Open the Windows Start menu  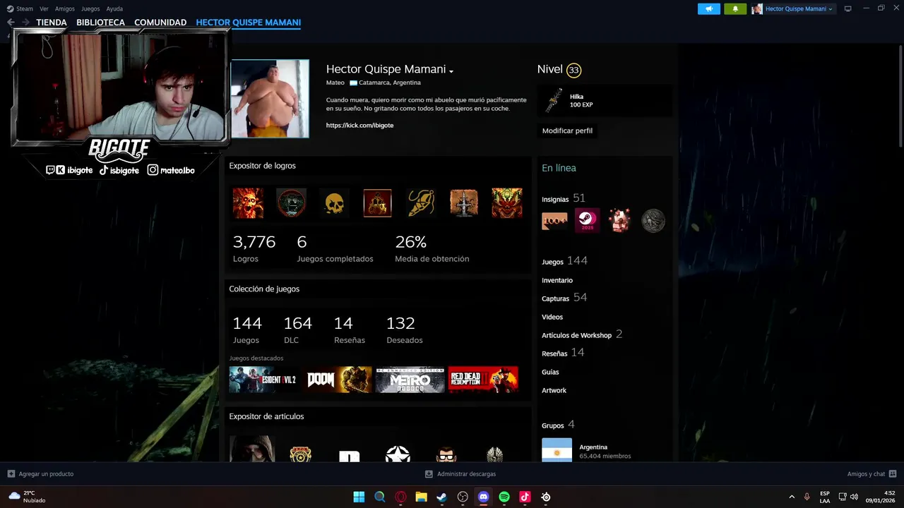point(359,497)
